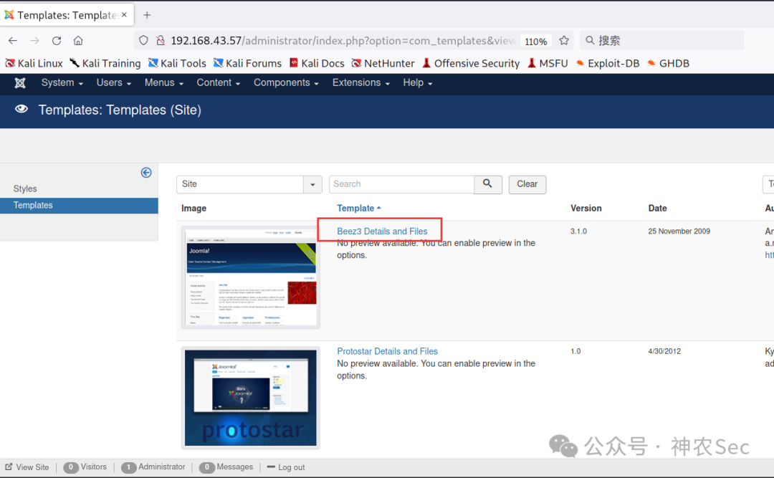Click Beez3 version 3.1.0 cell
774x478 pixels.
(578, 231)
